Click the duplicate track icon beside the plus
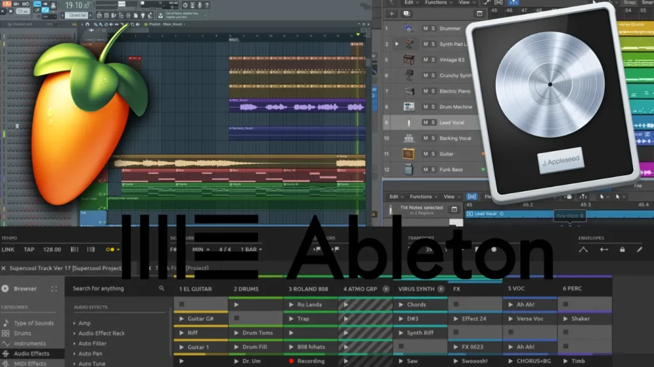Viewport: 654px width, 367px height. [406, 13]
